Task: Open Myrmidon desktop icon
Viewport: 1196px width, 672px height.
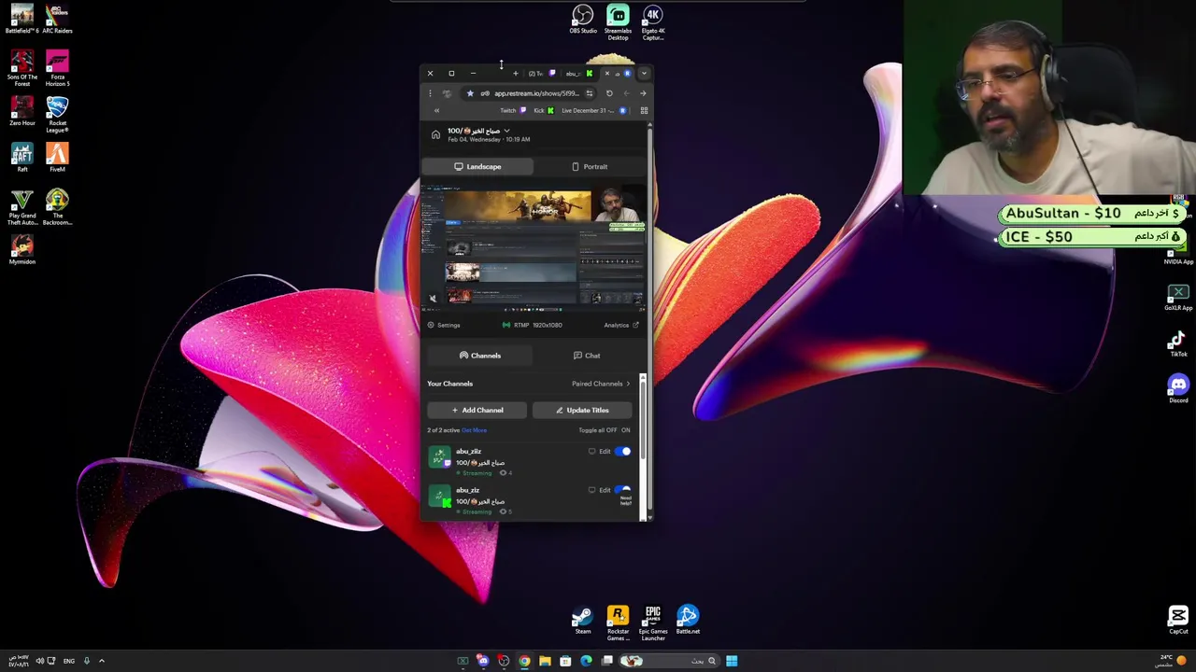Action: tap(21, 250)
